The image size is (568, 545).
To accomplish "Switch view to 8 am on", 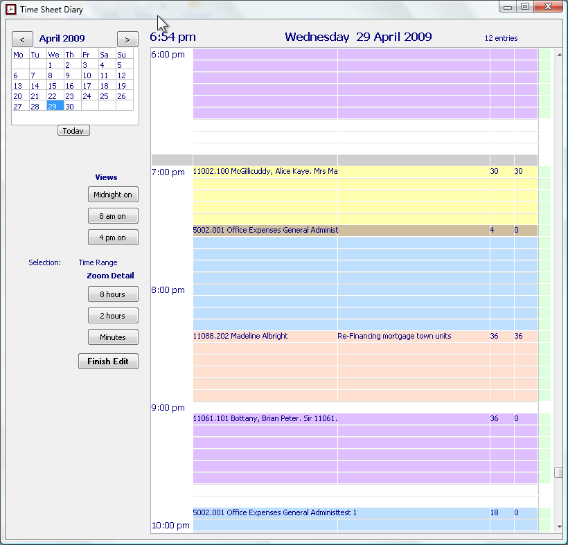I will [x=113, y=216].
